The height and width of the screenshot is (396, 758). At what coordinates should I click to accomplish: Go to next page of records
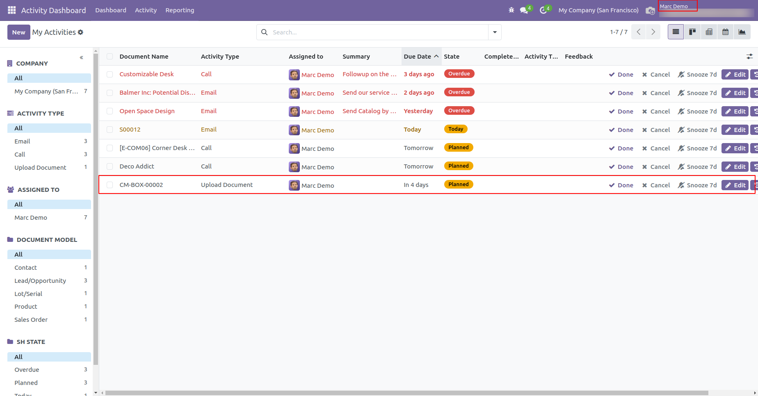click(x=653, y=32)
